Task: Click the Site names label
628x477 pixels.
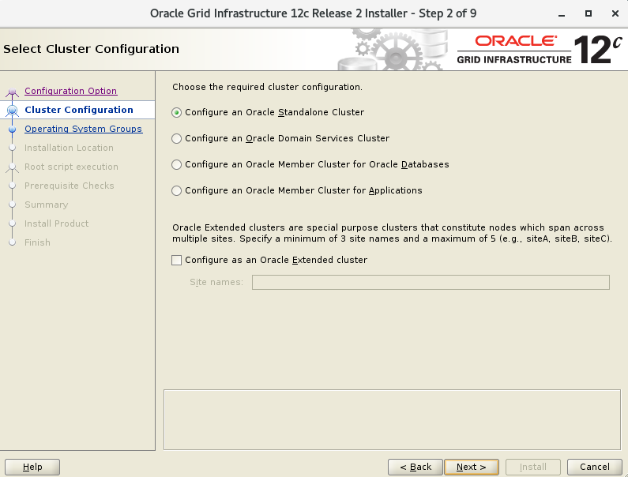Action: (x=216, y=283)
